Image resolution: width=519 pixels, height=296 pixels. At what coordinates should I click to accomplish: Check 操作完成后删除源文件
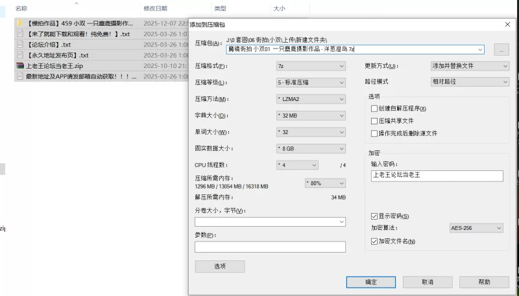click(374, 133)
